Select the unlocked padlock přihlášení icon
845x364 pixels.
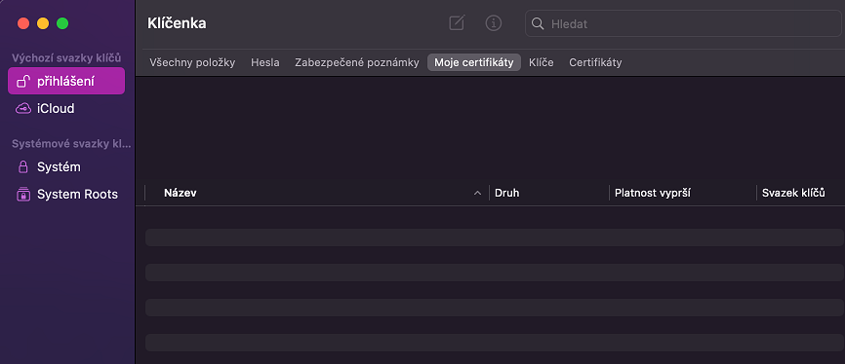click(x=23, y=81)
